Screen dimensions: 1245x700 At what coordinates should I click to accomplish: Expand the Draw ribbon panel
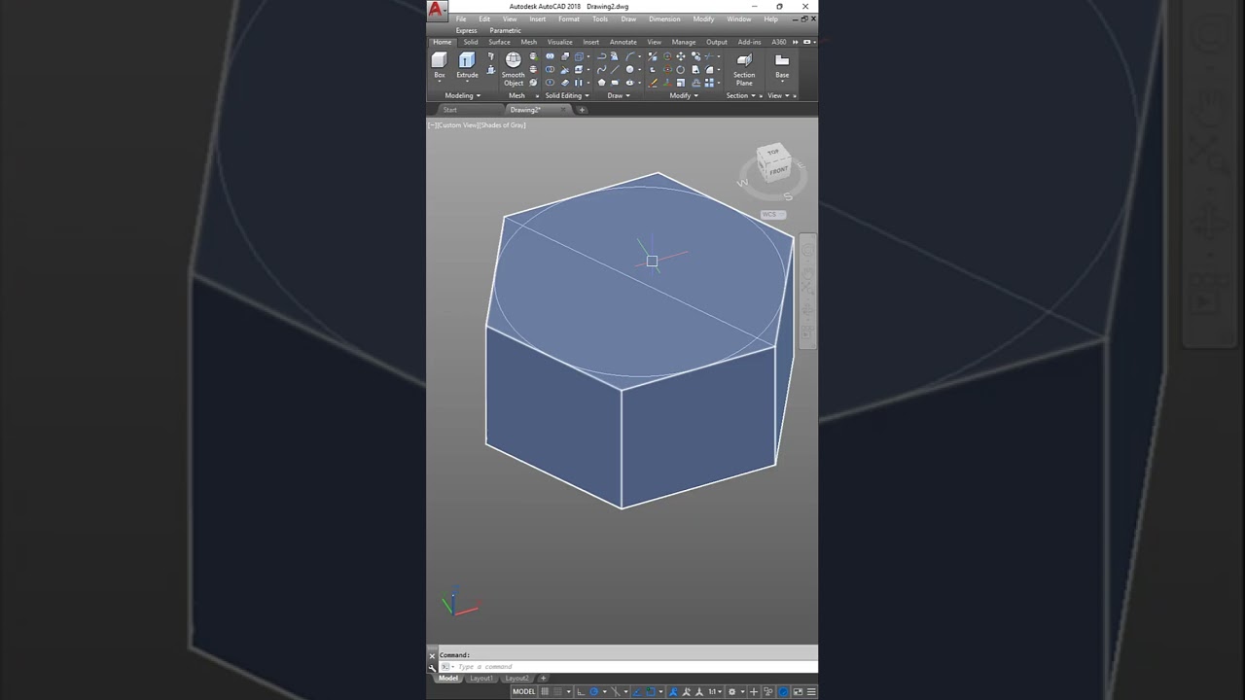coord(619,95)
